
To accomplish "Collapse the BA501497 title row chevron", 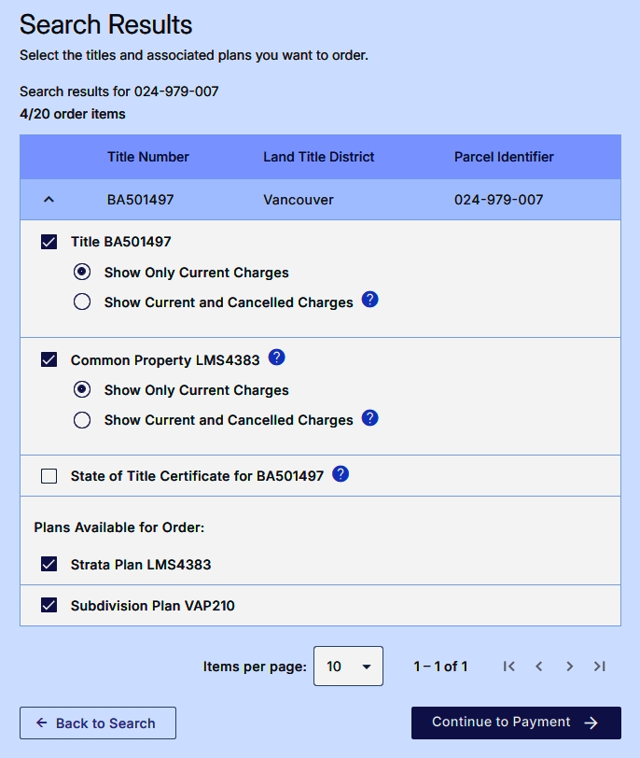I will (x=49, y=200).
